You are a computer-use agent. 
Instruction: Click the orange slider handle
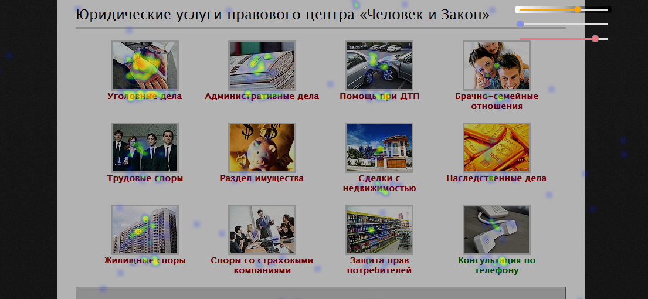tap(578, 10)
